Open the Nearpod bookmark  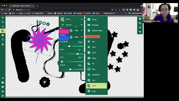78,13
